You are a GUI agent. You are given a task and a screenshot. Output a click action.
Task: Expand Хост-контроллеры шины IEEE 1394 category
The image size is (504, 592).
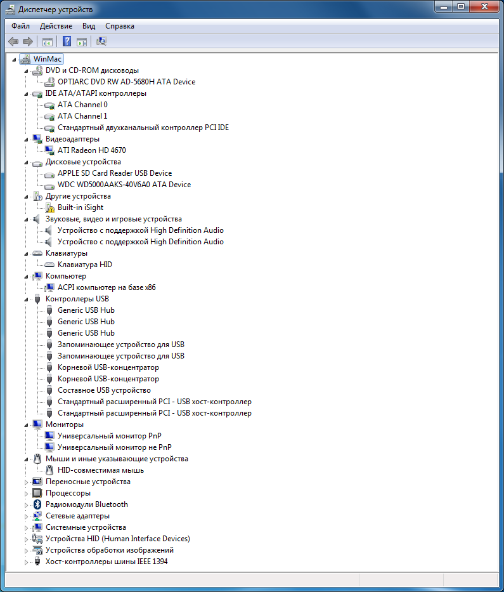coord(26,562)
